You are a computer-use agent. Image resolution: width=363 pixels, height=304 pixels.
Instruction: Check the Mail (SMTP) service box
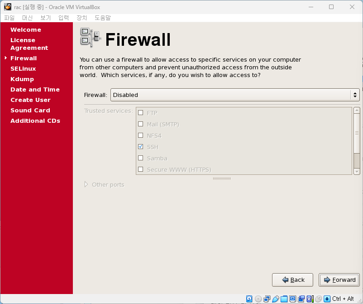[x=140, y=124]
